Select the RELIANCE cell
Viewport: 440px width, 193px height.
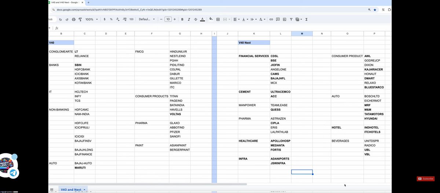point(85,56)
